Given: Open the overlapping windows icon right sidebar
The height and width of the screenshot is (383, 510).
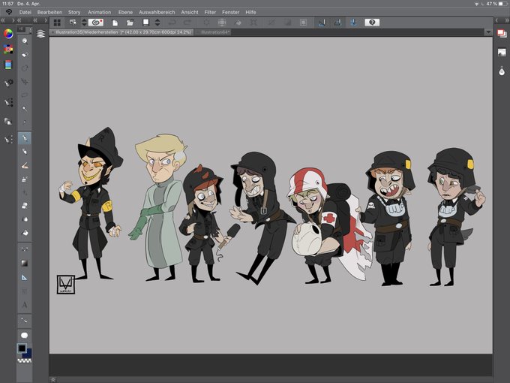Looking at the screenshot, I should pos(502,33).
